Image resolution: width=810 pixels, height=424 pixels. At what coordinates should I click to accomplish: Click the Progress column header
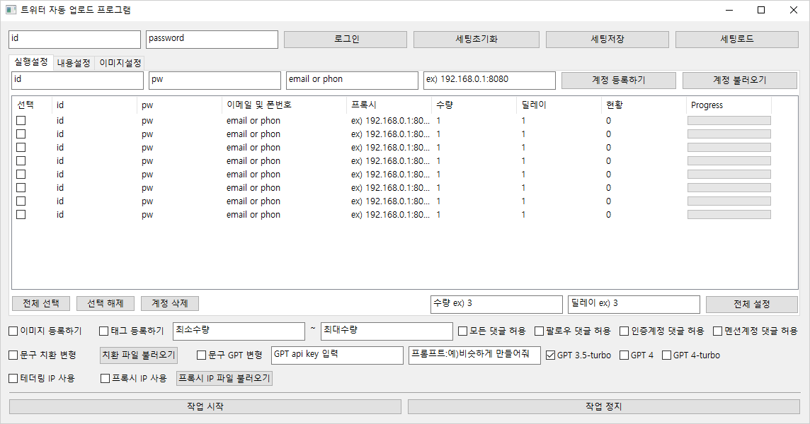(x=729, y=105)
